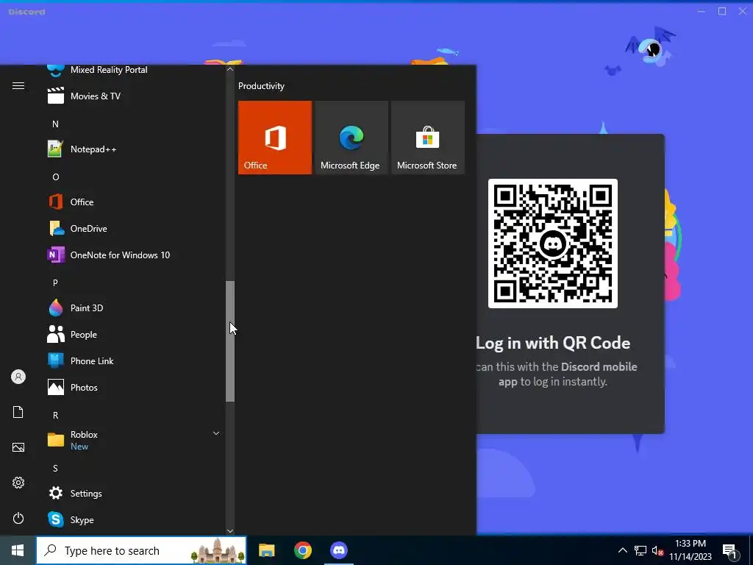The image size is (753, 565).
Task: Click the Roblox folder chevron arrow
Action: tap(216, 433)
